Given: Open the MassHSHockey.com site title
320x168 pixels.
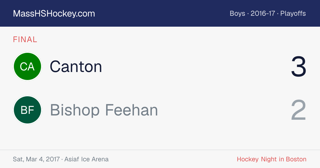Looking at the screenshot, I should (54, 14).
